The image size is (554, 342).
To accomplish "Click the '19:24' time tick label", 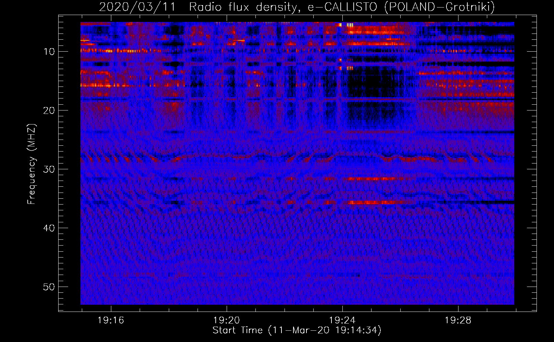I will point(342,320).
